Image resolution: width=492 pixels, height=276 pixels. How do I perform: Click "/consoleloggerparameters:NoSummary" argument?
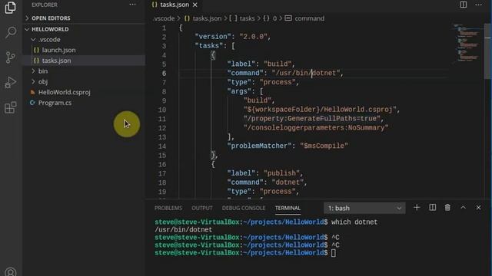(x=316, y=128)
